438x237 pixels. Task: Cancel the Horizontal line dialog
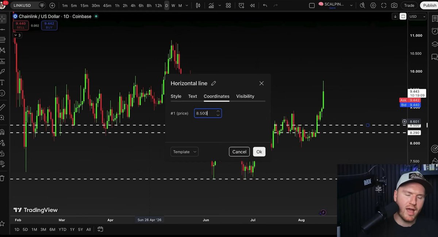coord(239,152)
